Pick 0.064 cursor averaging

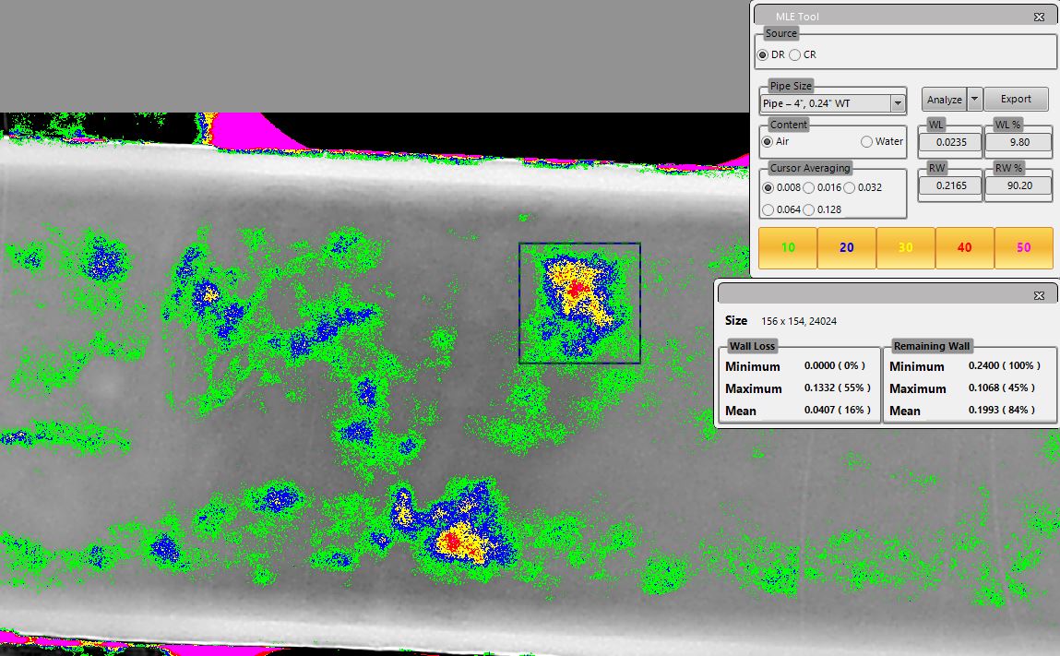click(768, 209)
